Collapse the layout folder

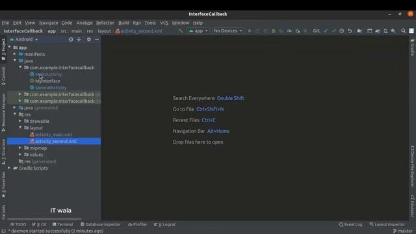(x=20, y=127)
